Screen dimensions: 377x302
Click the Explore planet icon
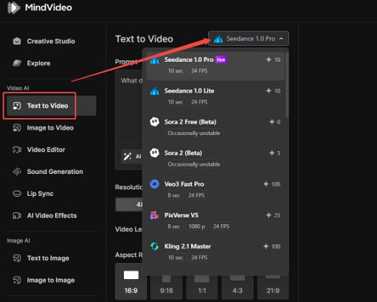pyautogui.click(x=17, y=63)
